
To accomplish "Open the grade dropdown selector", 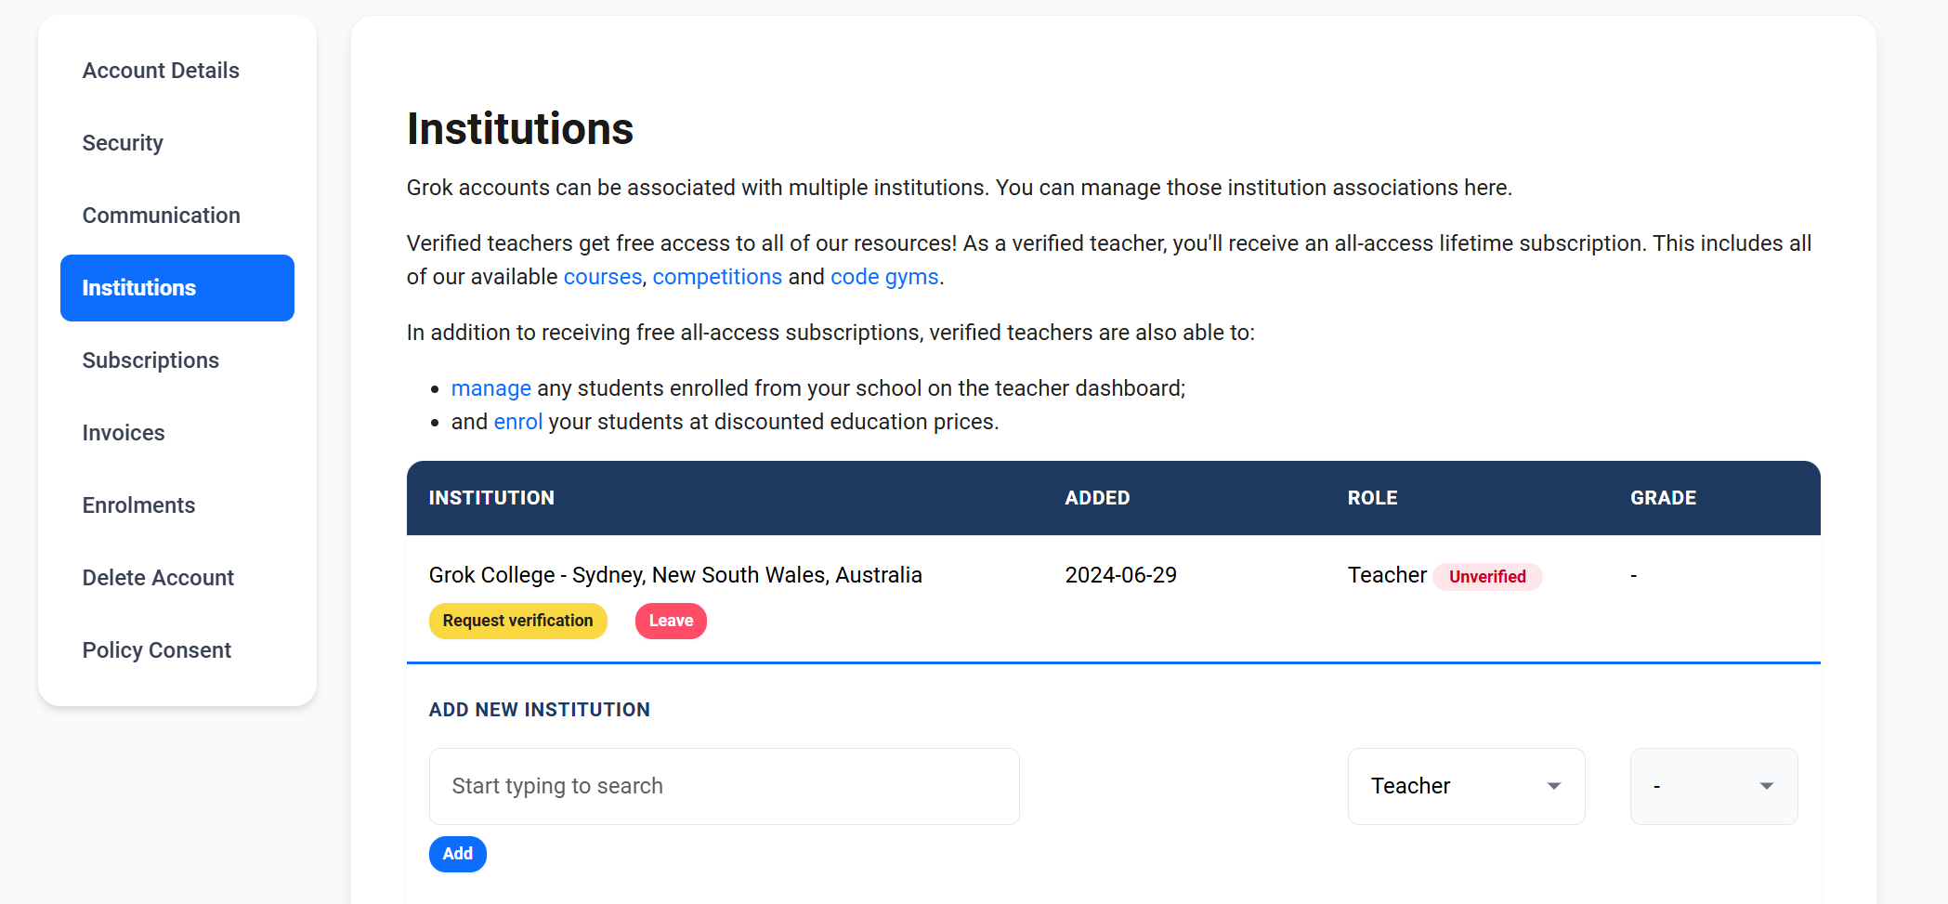I will (x=1714, y=786).
